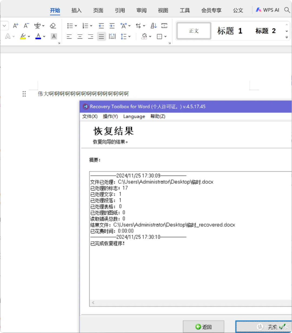Viewport: 292px width, 333px height.
Task: Apply the 标题 2 heading style
Action: tap(266, 31)
